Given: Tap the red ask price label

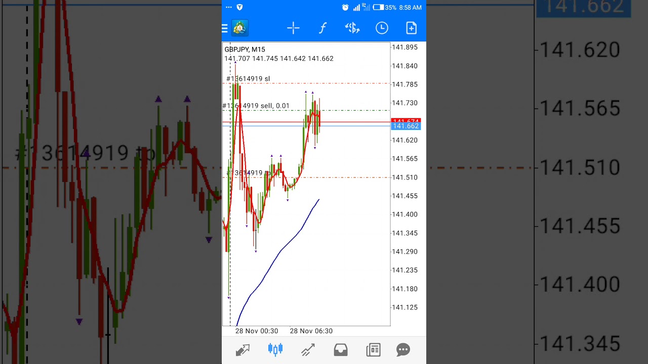Looking at the screenshot, I should click(406, 121).
